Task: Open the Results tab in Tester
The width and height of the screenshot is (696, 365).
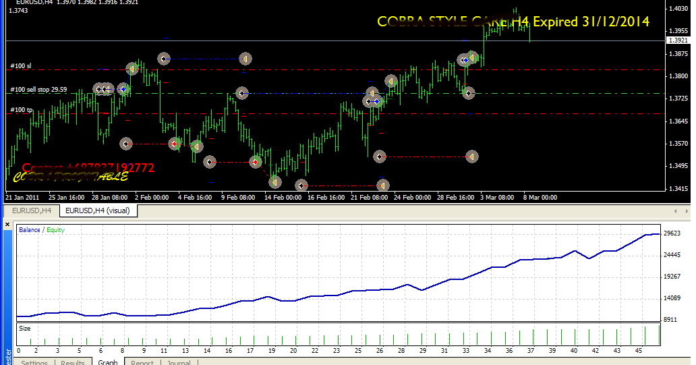Action: click(x=73, y=362)
